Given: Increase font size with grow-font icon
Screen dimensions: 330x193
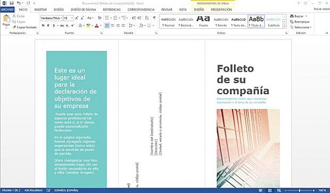Looking at the screenshot, I should [x=77, y=18].
